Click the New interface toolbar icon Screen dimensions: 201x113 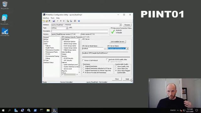44,21
